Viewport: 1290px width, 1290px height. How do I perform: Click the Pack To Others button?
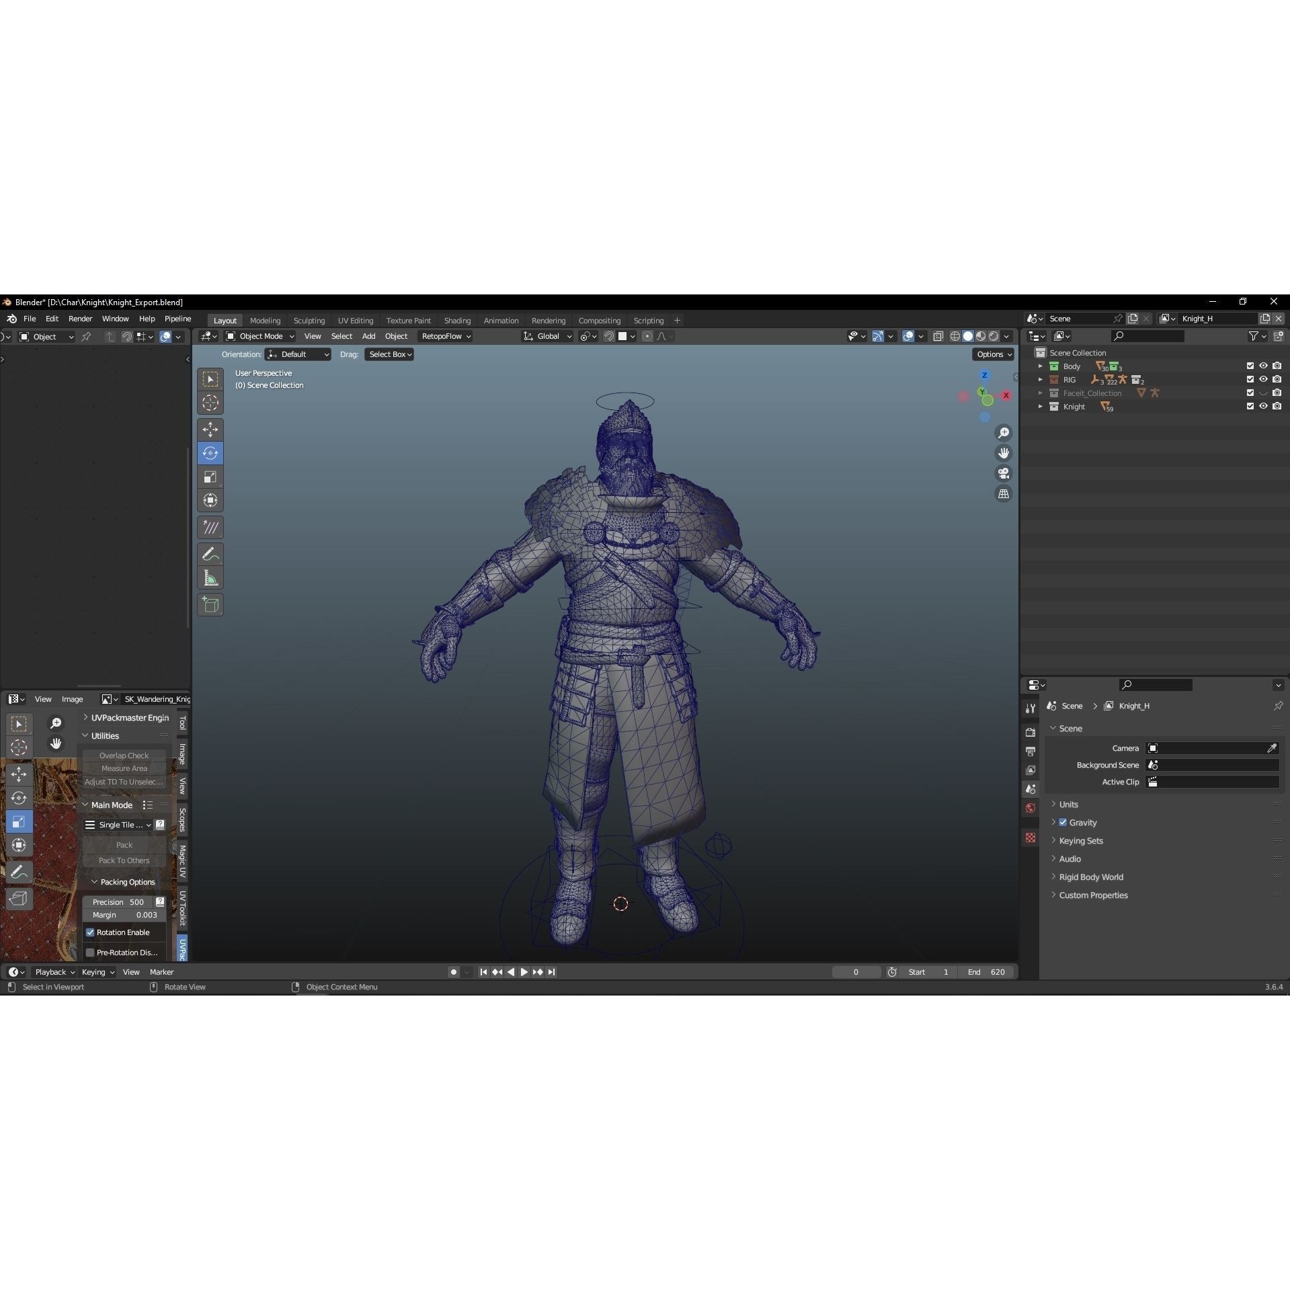(x=124, y=860)
